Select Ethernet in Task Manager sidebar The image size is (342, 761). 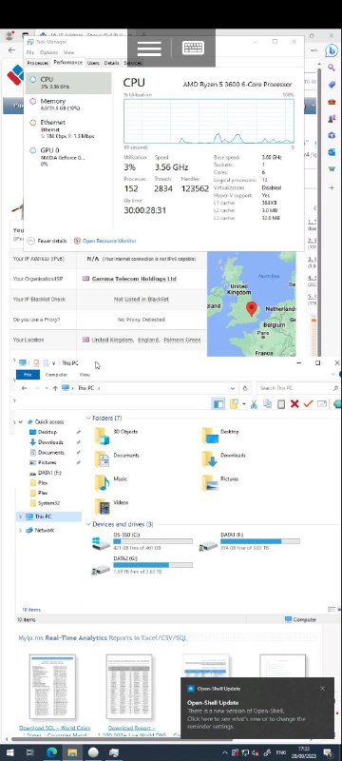tap(68, 129)
